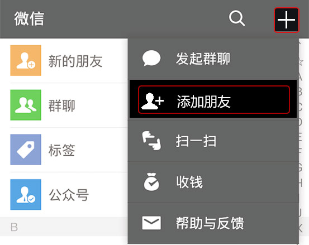309x245 pixels.
Task: Open the search magnifier icon
Action: click(x=237, y=18)
